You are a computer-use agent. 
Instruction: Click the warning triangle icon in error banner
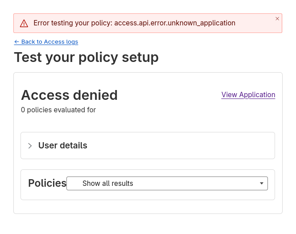tap(24, 23)
